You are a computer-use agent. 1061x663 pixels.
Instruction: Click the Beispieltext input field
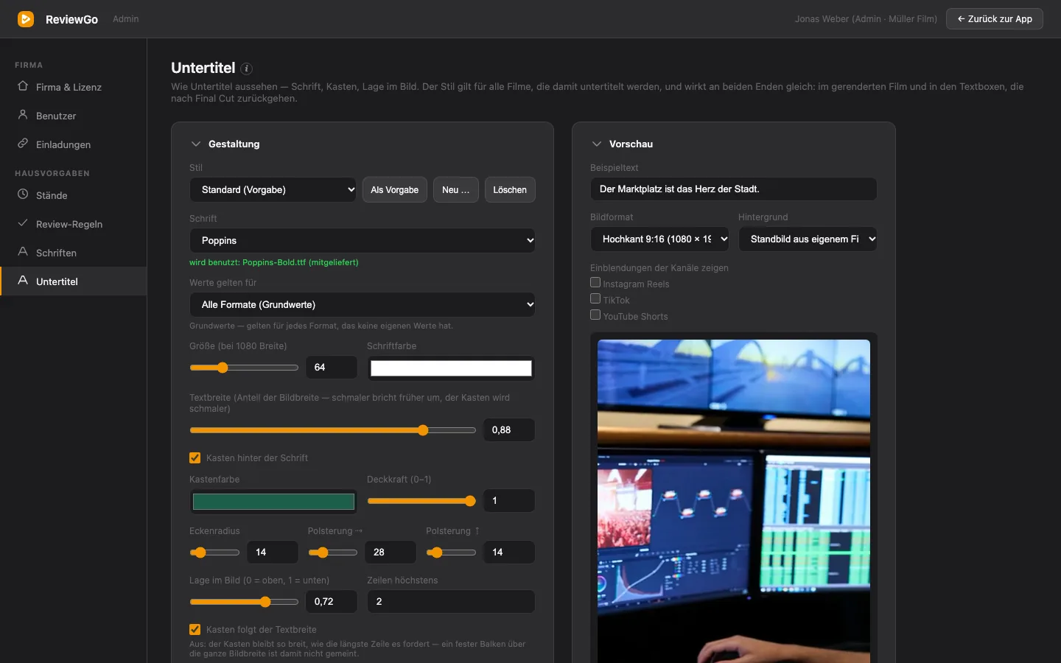tap(734, 189)
